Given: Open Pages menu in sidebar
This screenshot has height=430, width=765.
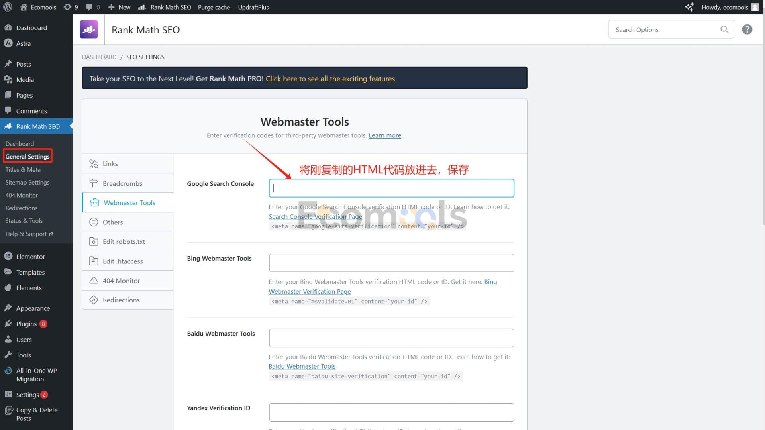Looking at the screenshot, I should point(36,95).
